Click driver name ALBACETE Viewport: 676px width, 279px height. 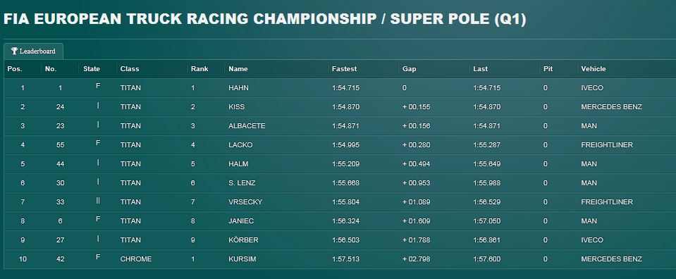[x=247, y=126]
